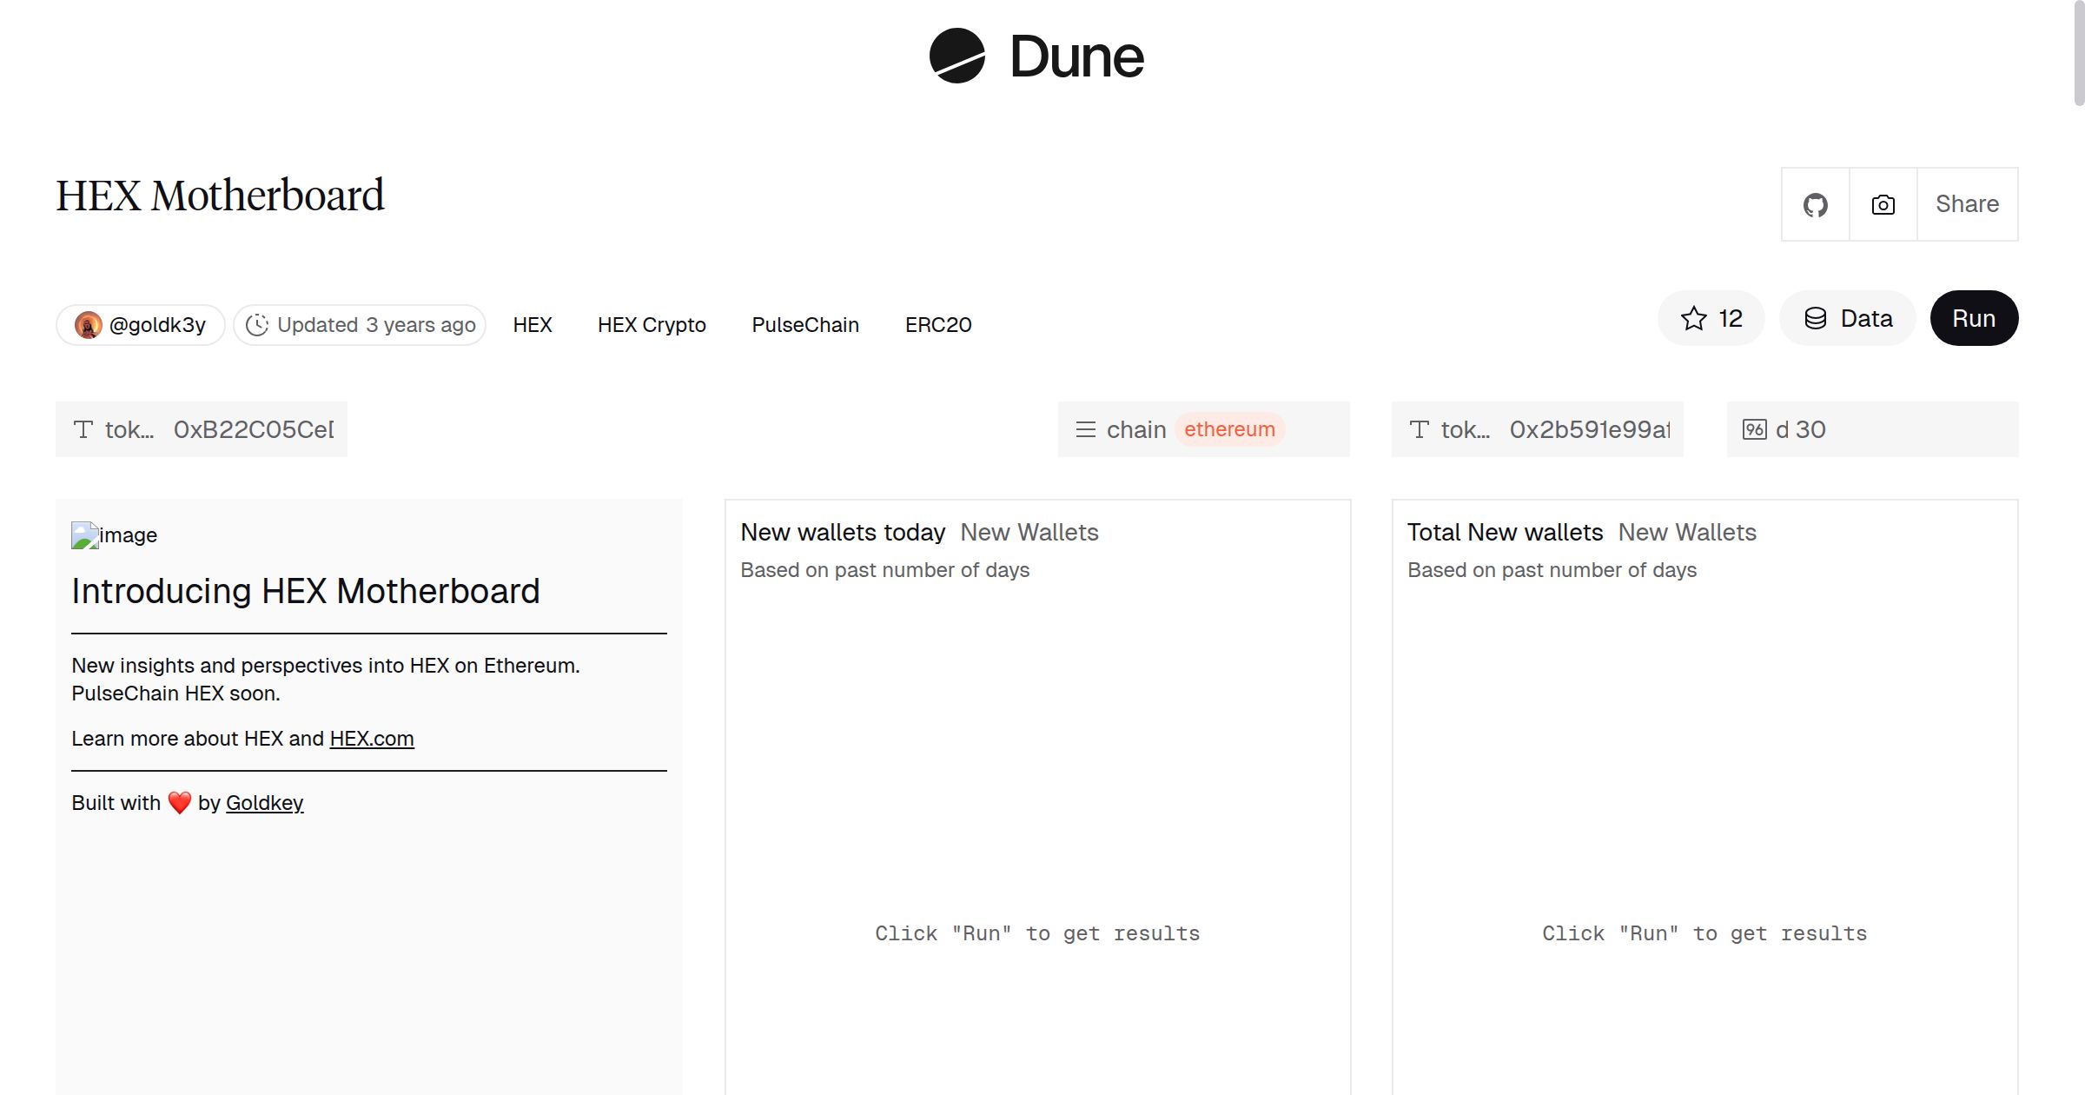
Task: Click the Data database icon button
Action: click(x=1816, y=319)
